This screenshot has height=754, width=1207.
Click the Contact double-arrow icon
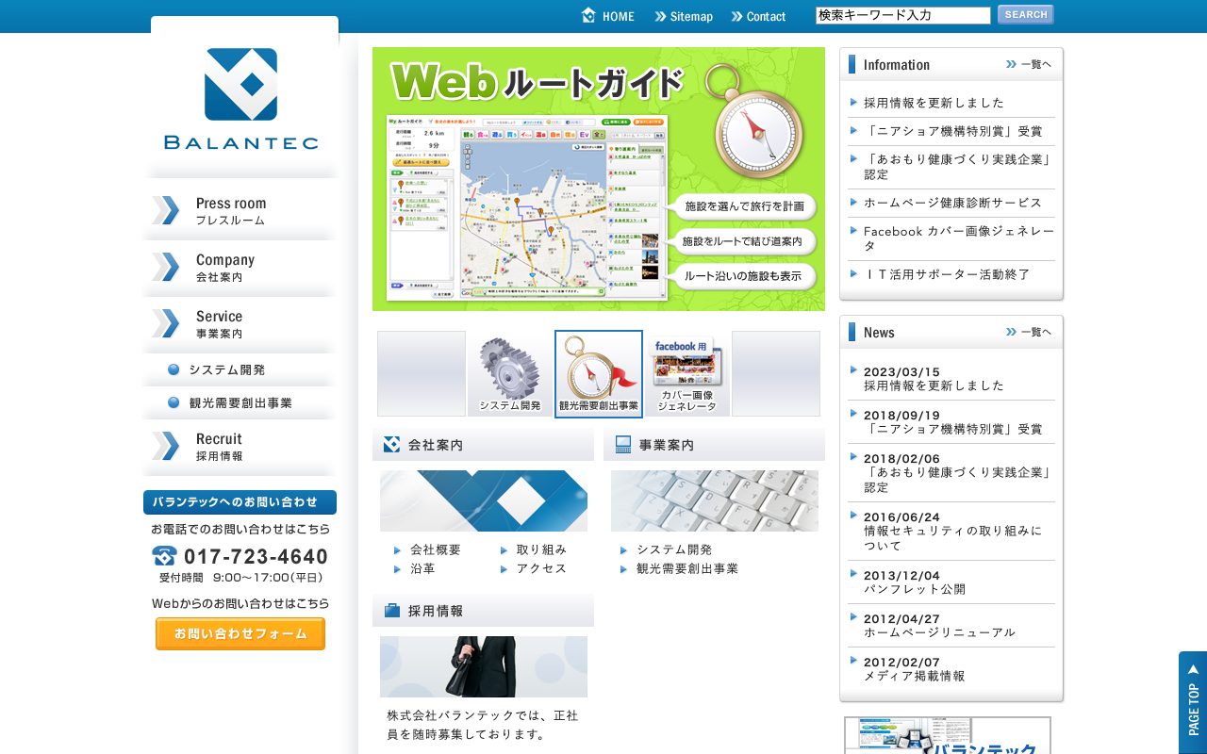[737, 16]
